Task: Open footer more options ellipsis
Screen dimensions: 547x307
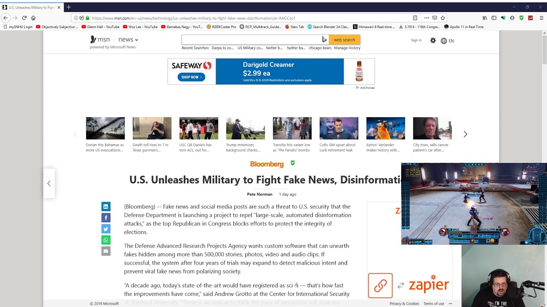Action: (x=450, y=304)
